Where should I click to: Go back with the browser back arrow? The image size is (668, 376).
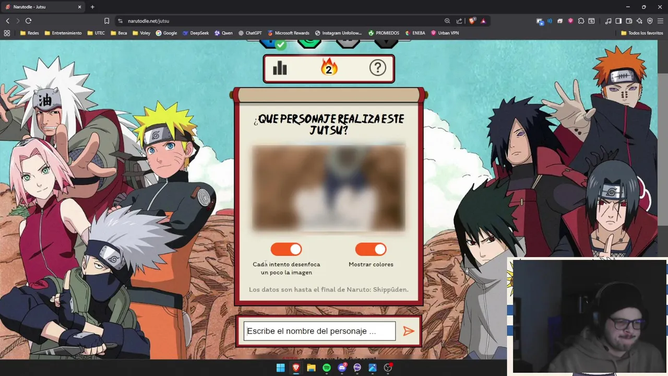click(7, 21)
